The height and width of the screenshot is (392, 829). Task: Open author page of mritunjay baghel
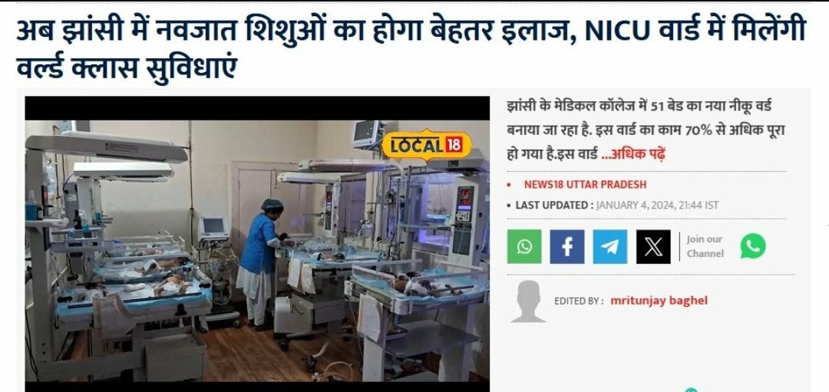[x=659, y=301]
